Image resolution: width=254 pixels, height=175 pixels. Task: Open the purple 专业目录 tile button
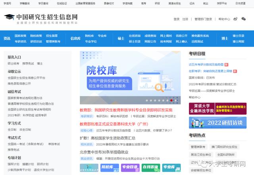coord(130,168)
